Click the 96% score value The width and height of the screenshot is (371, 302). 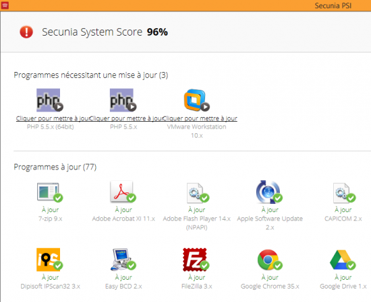pyautogui.click(x=157, y=32)
